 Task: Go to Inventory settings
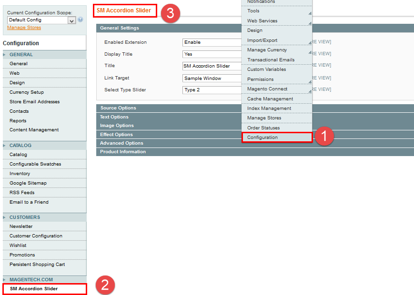point(44,174)
